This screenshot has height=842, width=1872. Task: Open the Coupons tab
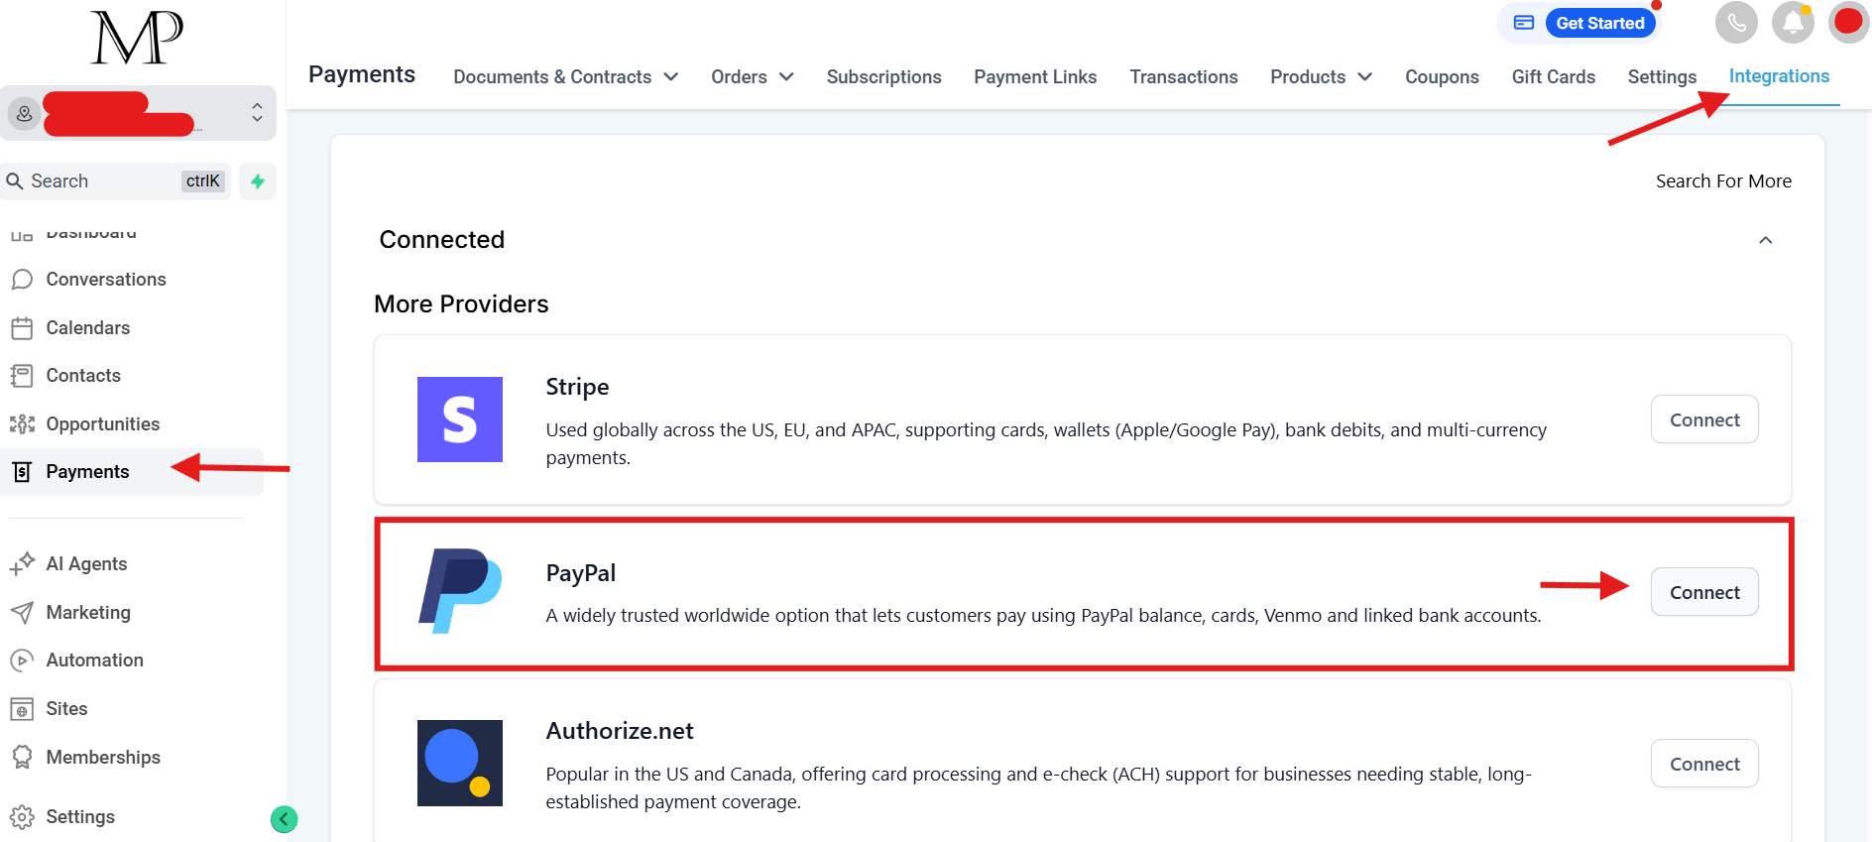pyautogui.click(x=1442, y=77)
